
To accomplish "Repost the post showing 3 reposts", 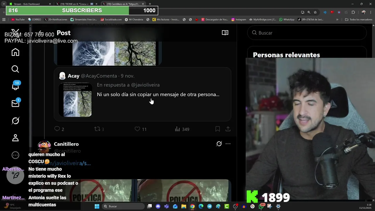I will pyautogui.click(x=99, y=129).
